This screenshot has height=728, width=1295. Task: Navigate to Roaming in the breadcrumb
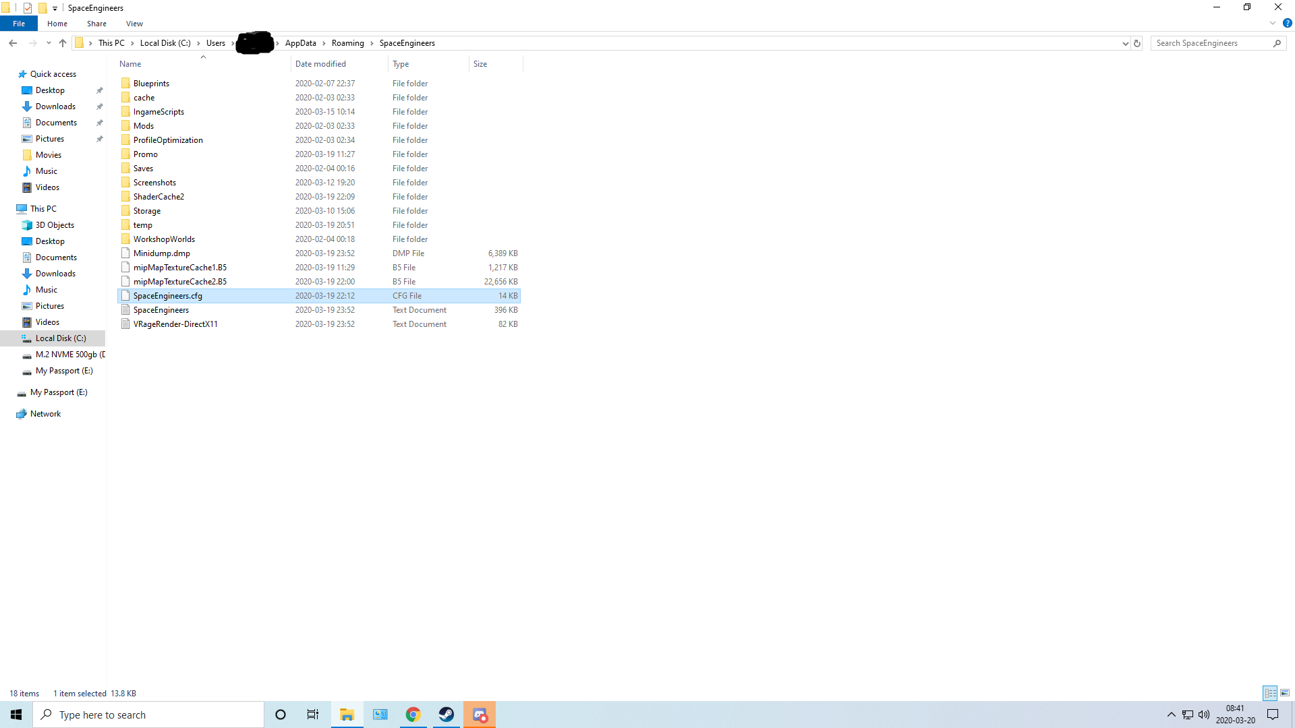coord(348,43)
